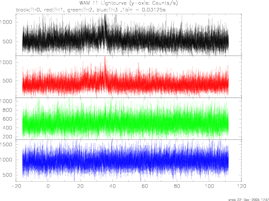The width and height of the screenshot is (269, 201).
Task: Click x-axis label "100"
Action: [209, 186]
